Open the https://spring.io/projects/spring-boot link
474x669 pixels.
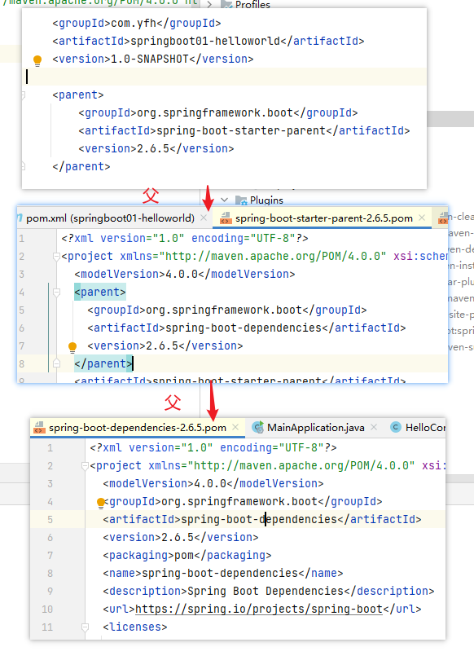(x=259, y=609)
